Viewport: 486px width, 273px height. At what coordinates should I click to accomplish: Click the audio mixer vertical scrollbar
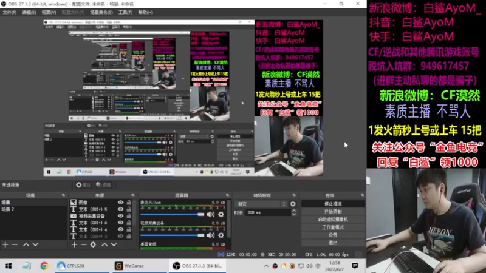229,219
